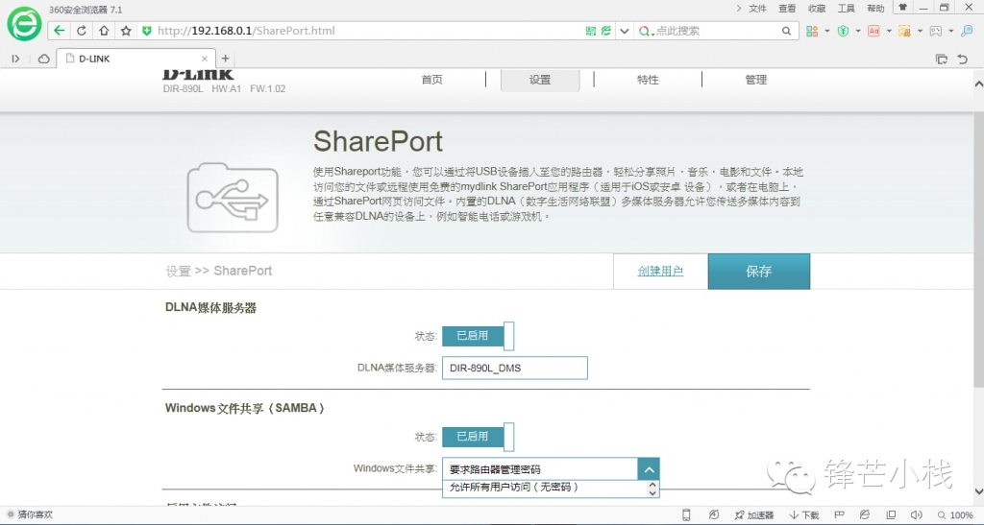Click the window layout icon in status bar
Screen dimensions: 984x525
pos(891,515)
